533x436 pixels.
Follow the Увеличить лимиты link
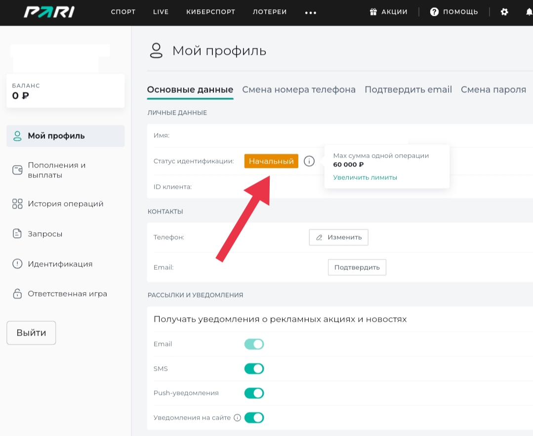point(365,177)
